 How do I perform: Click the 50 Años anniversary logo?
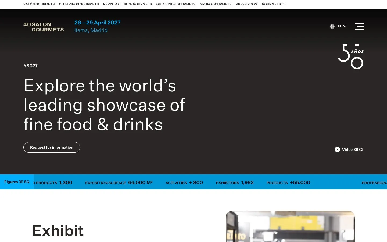(x=351, y=57)
